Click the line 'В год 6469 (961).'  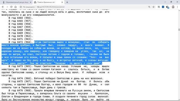[21, 33]
